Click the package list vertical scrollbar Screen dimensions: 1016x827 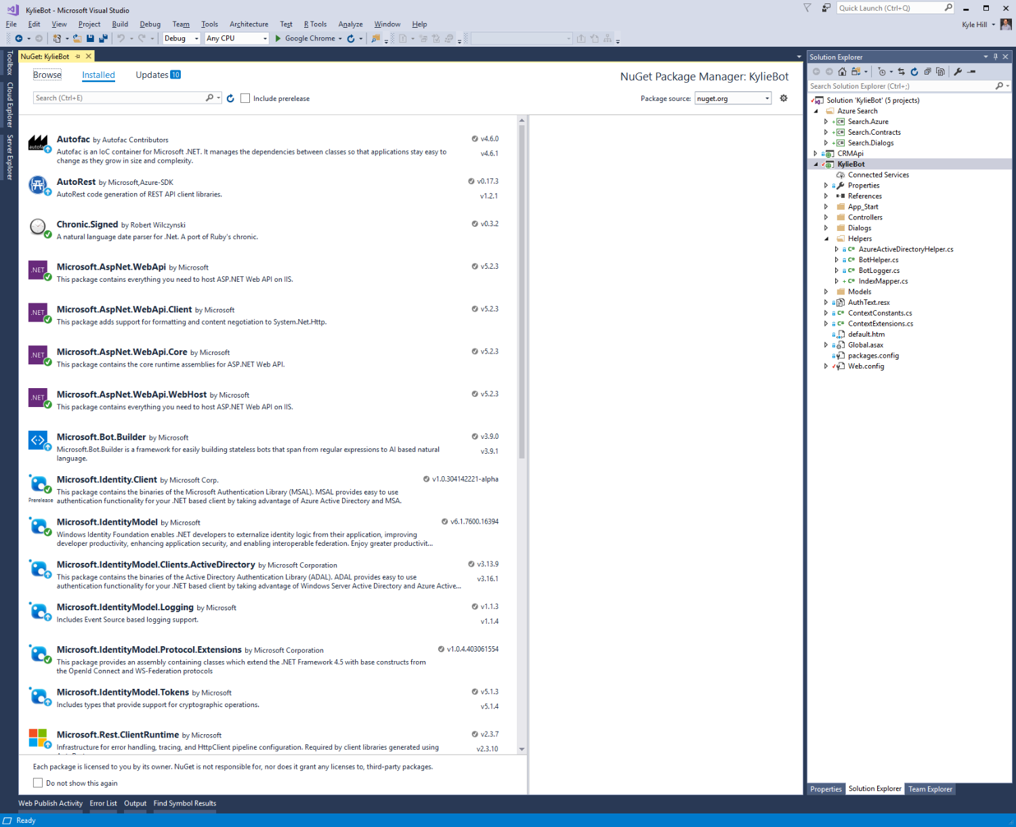[522, 291]
